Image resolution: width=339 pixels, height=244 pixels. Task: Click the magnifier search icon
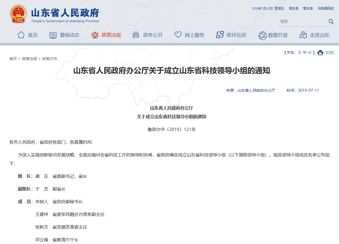[331, 22]
